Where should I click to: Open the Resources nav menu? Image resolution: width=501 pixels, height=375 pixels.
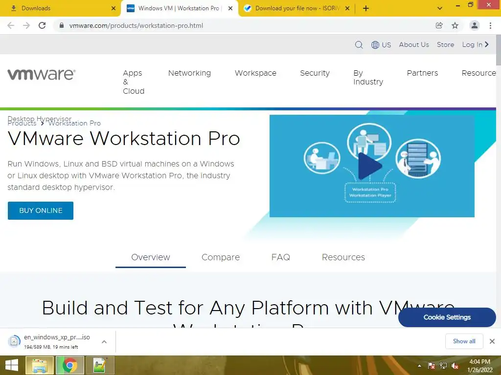(478, 73)
